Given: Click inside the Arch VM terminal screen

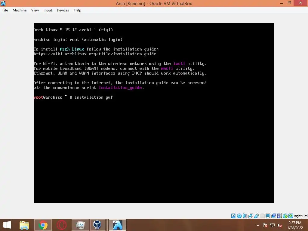Looking at the screenshot, I should click(x=154, y=113).
